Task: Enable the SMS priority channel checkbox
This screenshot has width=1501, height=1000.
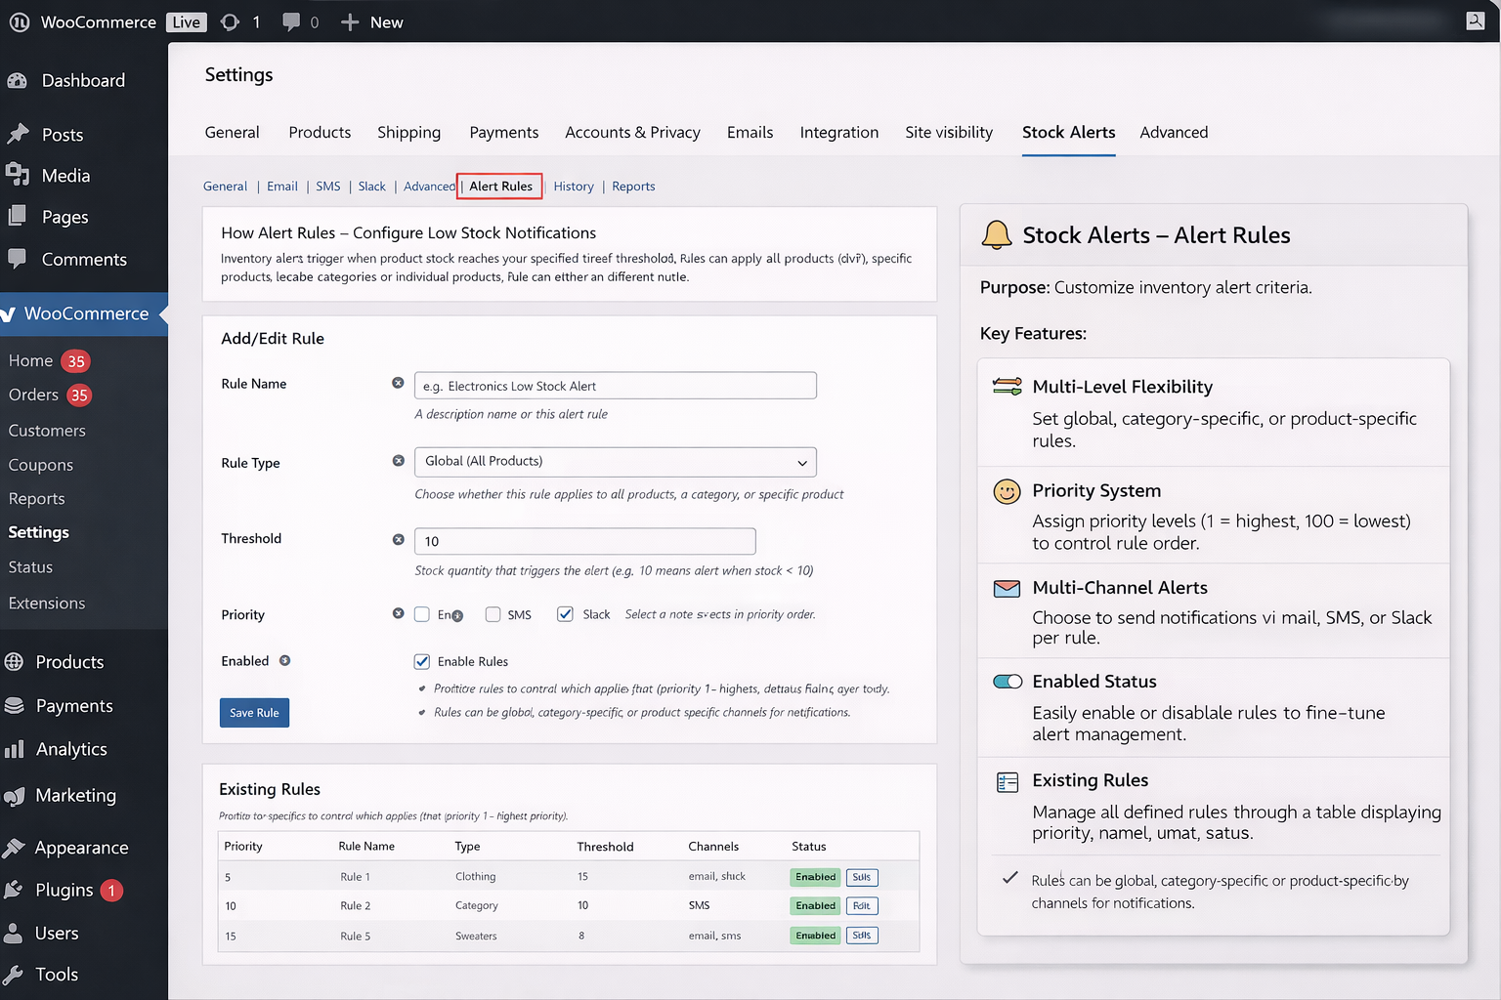Action: coord(493,613)
